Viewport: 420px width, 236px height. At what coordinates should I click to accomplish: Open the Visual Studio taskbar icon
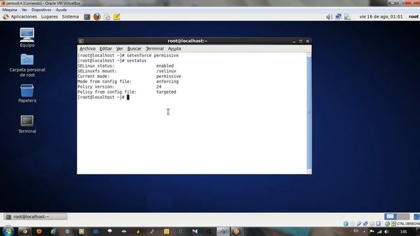(x=195, y=231)
